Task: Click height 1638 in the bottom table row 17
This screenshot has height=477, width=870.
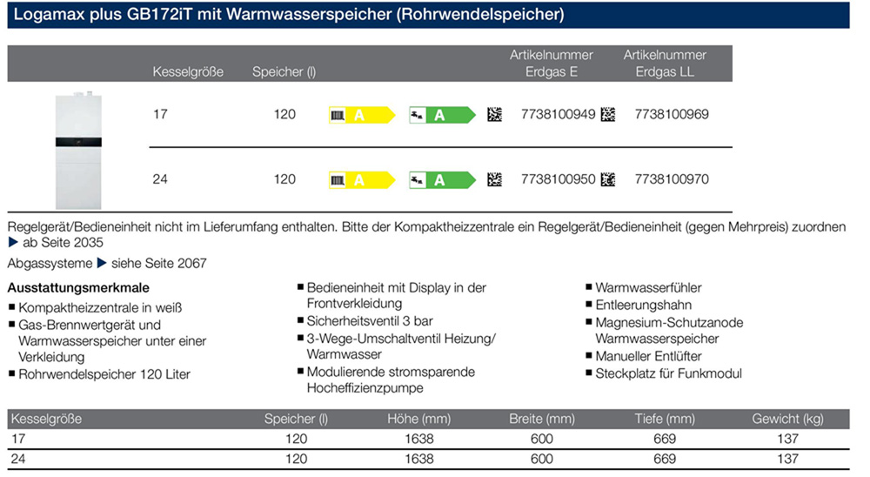Action: tap(419, 439)
